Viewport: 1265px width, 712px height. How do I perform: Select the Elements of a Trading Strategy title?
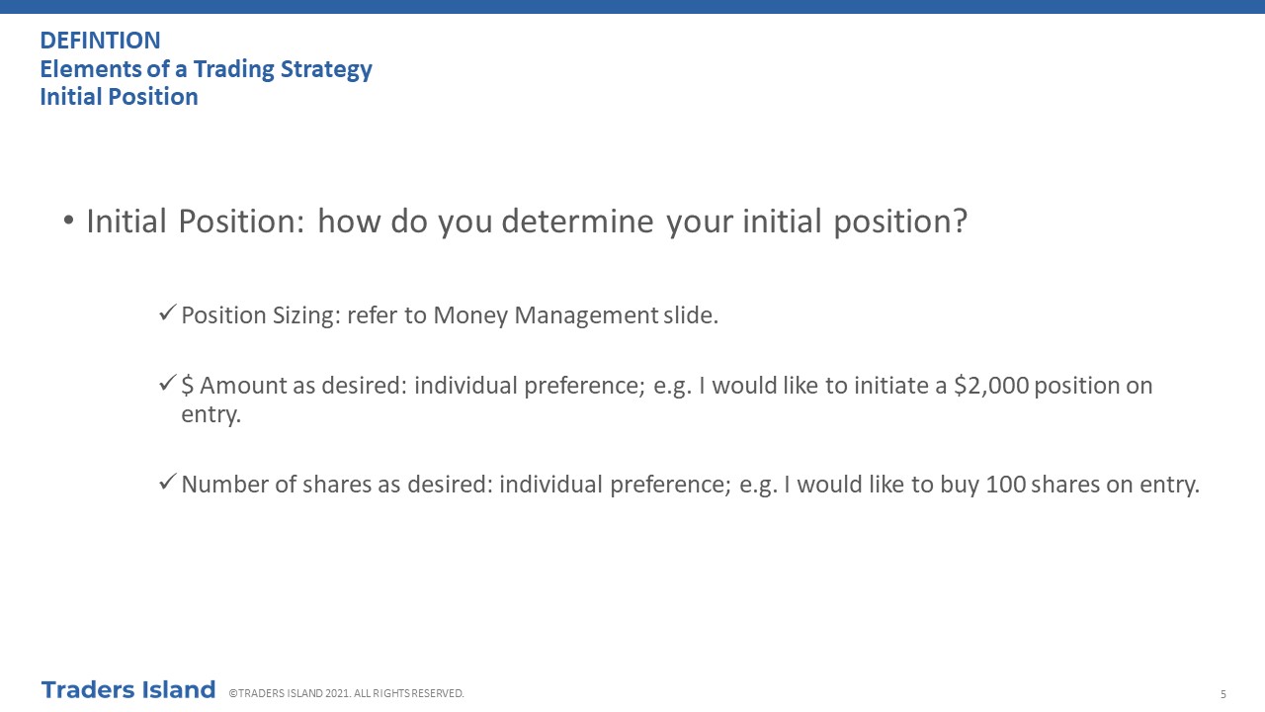pyautogui.click(x=206, y=69)
